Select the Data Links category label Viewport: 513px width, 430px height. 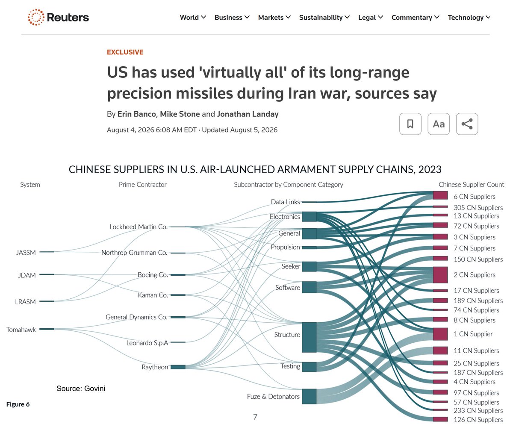286,202
